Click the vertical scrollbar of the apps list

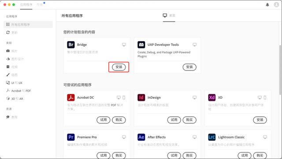pos(280,70)
